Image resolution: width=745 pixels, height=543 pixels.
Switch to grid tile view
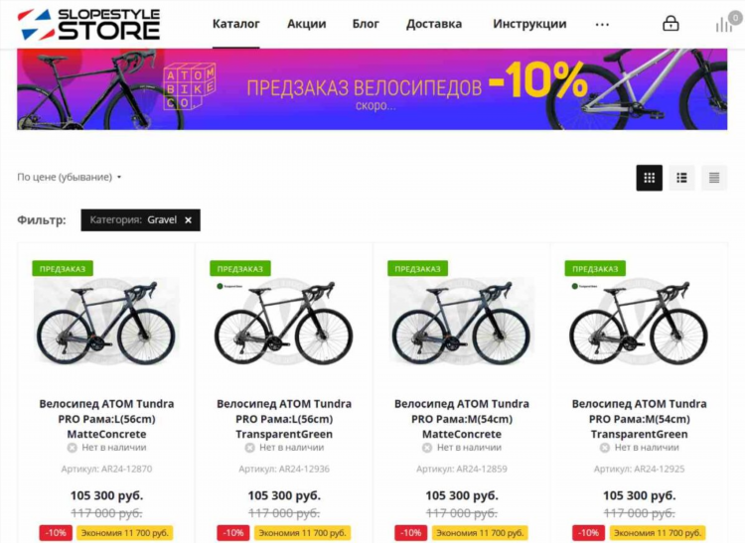click(649, 178)
